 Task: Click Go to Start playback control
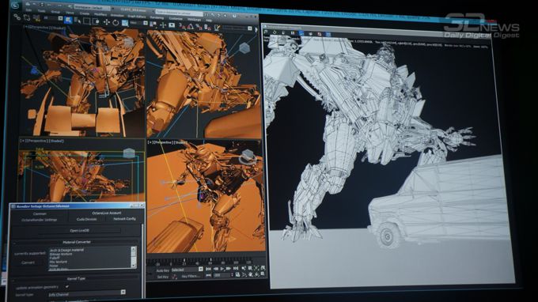point(208,269)
